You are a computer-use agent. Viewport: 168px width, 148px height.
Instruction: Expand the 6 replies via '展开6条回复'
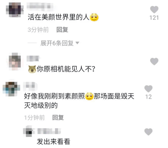click(x=57, y=43)
